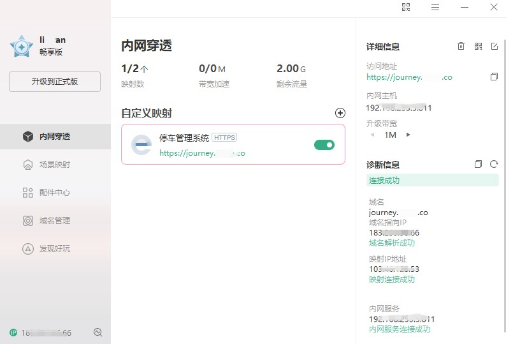Close the application window

tap(494, 7)
